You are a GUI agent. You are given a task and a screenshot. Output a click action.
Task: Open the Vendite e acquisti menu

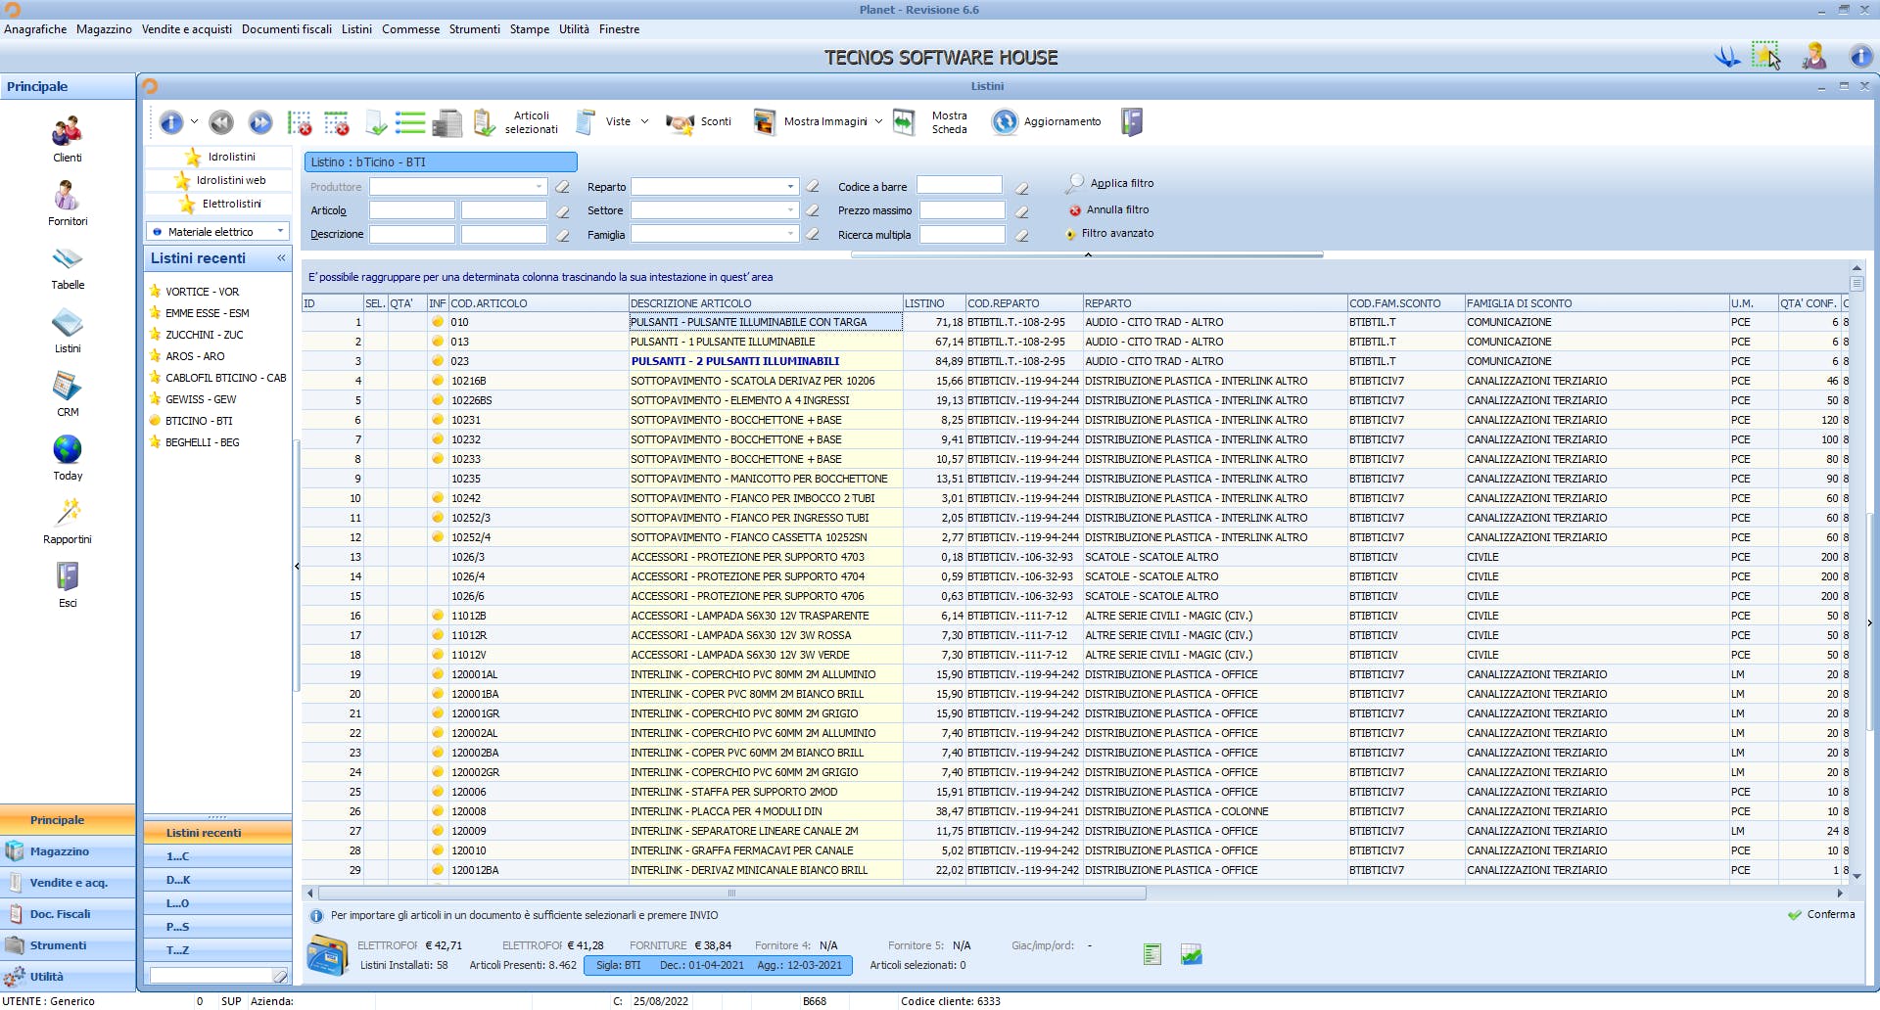pos(187,29)
